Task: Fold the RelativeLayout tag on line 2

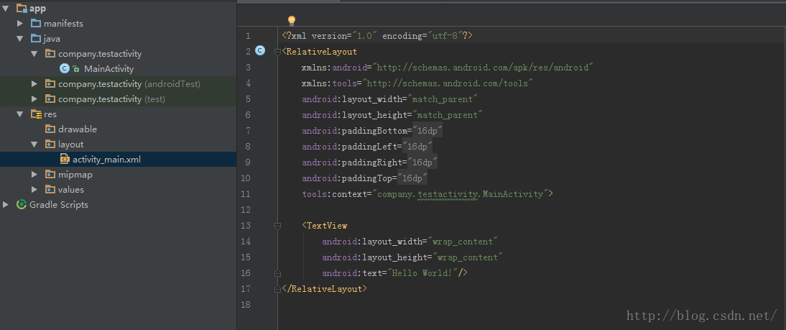Action: click(278, 52)
